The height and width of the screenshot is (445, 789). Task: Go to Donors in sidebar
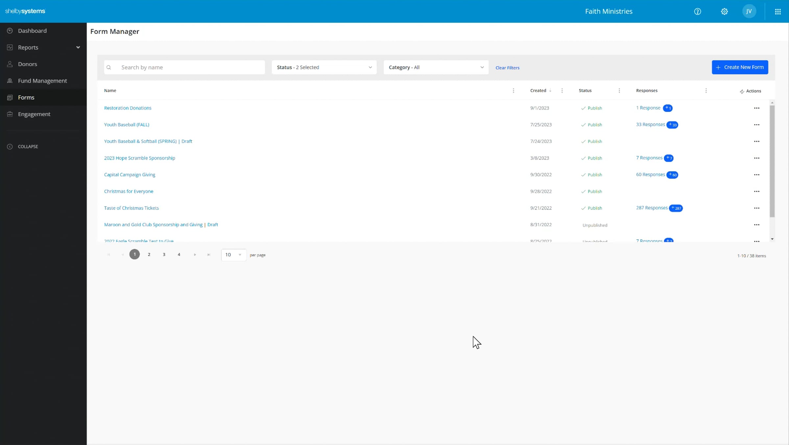click(x=27, y=64)
